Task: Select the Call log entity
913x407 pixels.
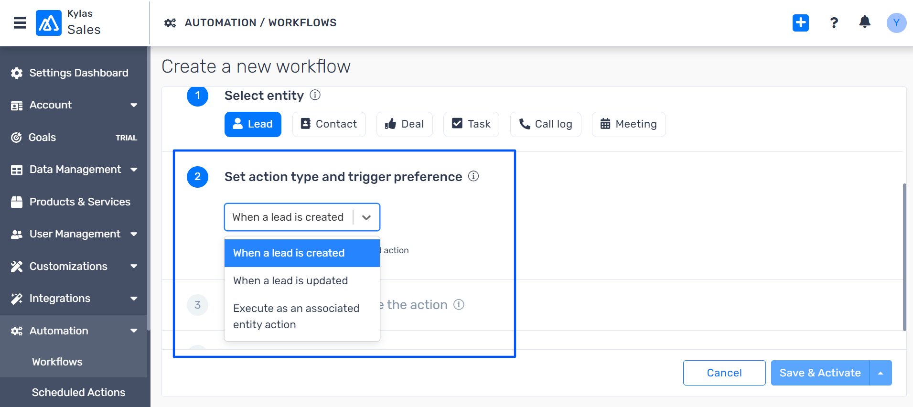Action: pyautogui.click(x=546, y=124)
